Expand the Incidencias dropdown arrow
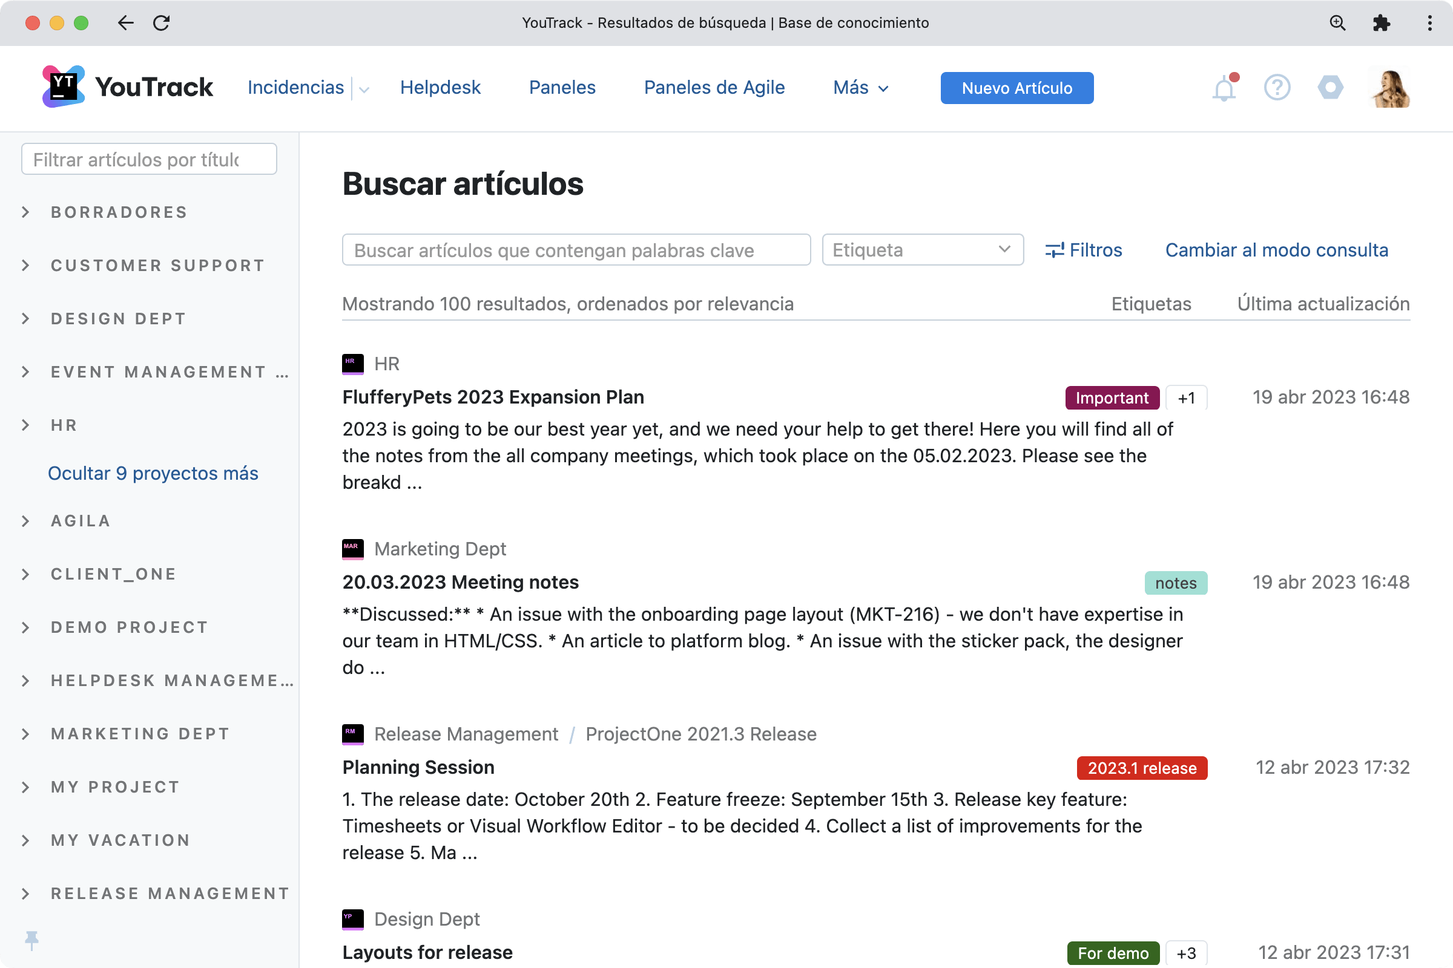1453x968 pixels. click(364, 89)
